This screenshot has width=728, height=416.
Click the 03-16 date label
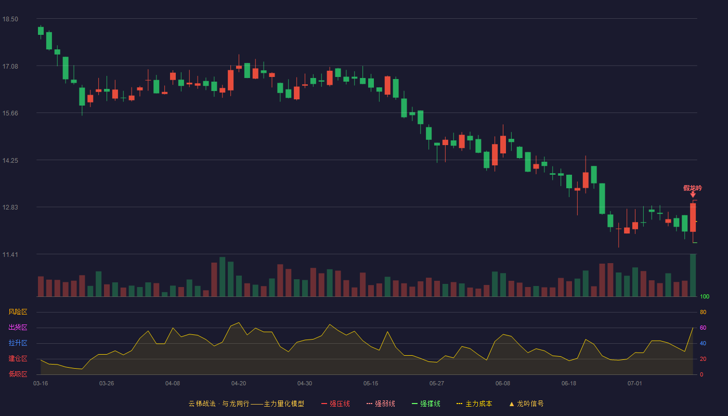pos(41,383)
